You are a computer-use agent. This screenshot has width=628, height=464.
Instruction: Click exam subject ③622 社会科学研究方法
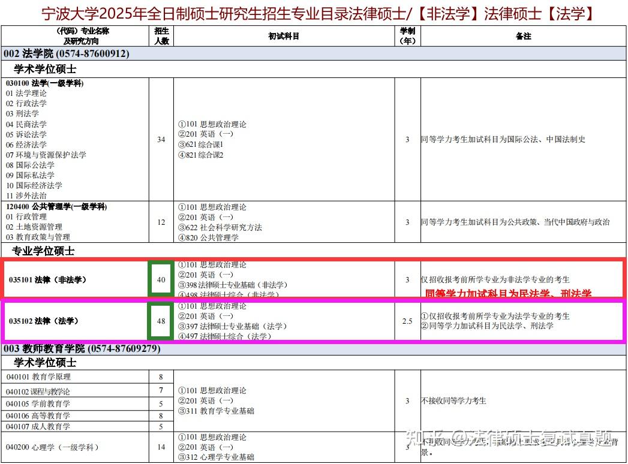click(220, 227)
